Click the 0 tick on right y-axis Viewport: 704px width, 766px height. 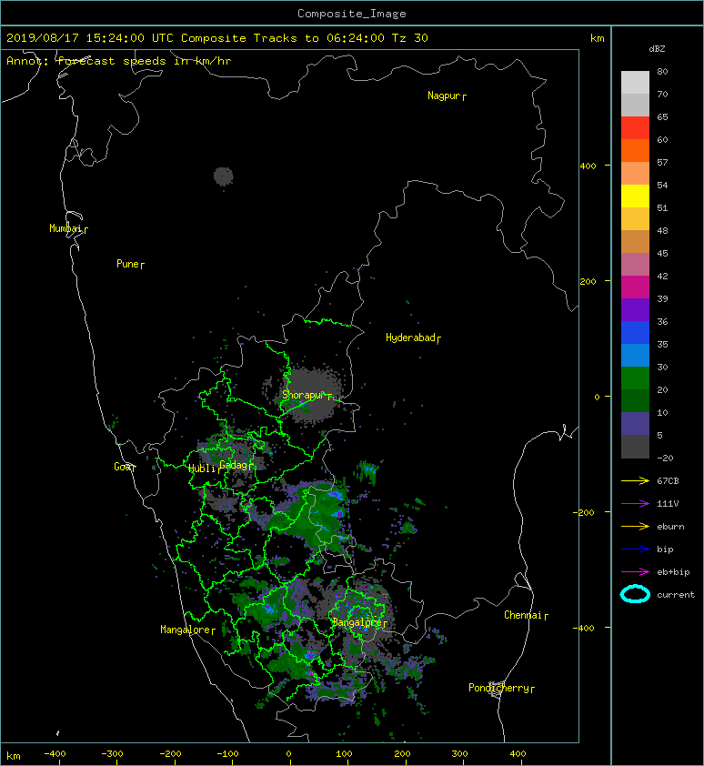597,397
